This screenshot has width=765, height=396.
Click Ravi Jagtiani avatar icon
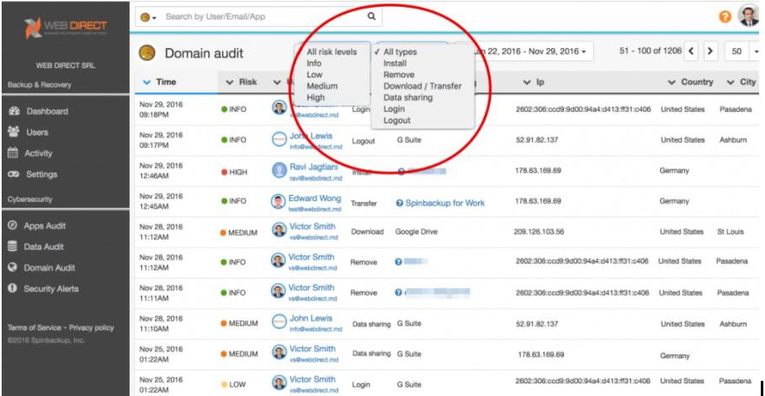pyautogui.click(x=279, y=170)
